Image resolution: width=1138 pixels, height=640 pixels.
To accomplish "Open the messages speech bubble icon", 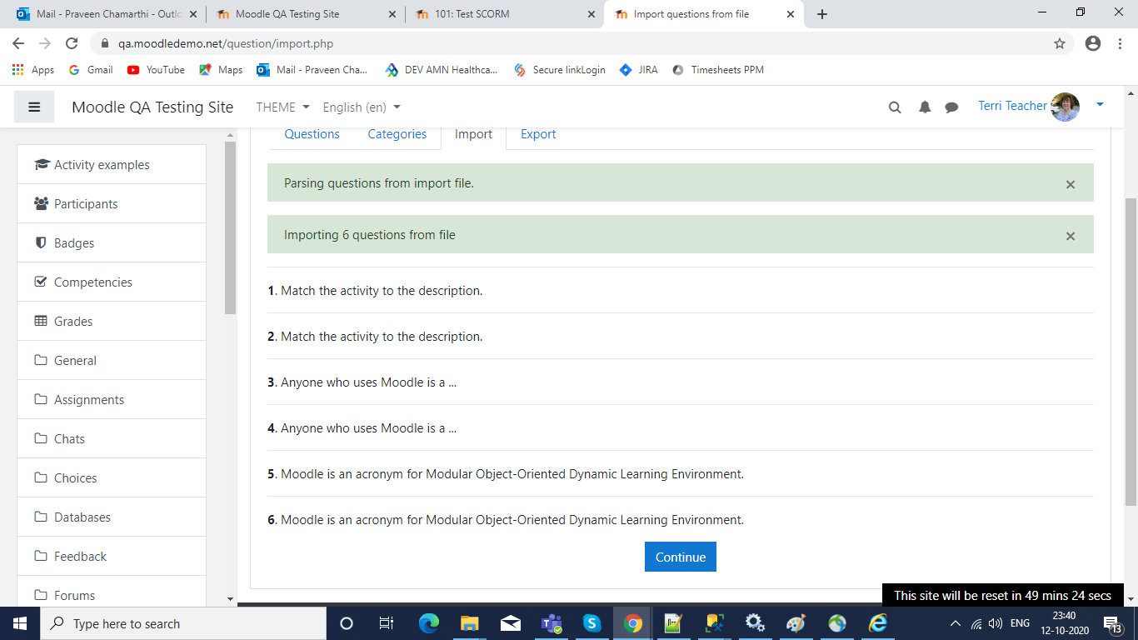I will pyautogui.click(x=951, y=107).
